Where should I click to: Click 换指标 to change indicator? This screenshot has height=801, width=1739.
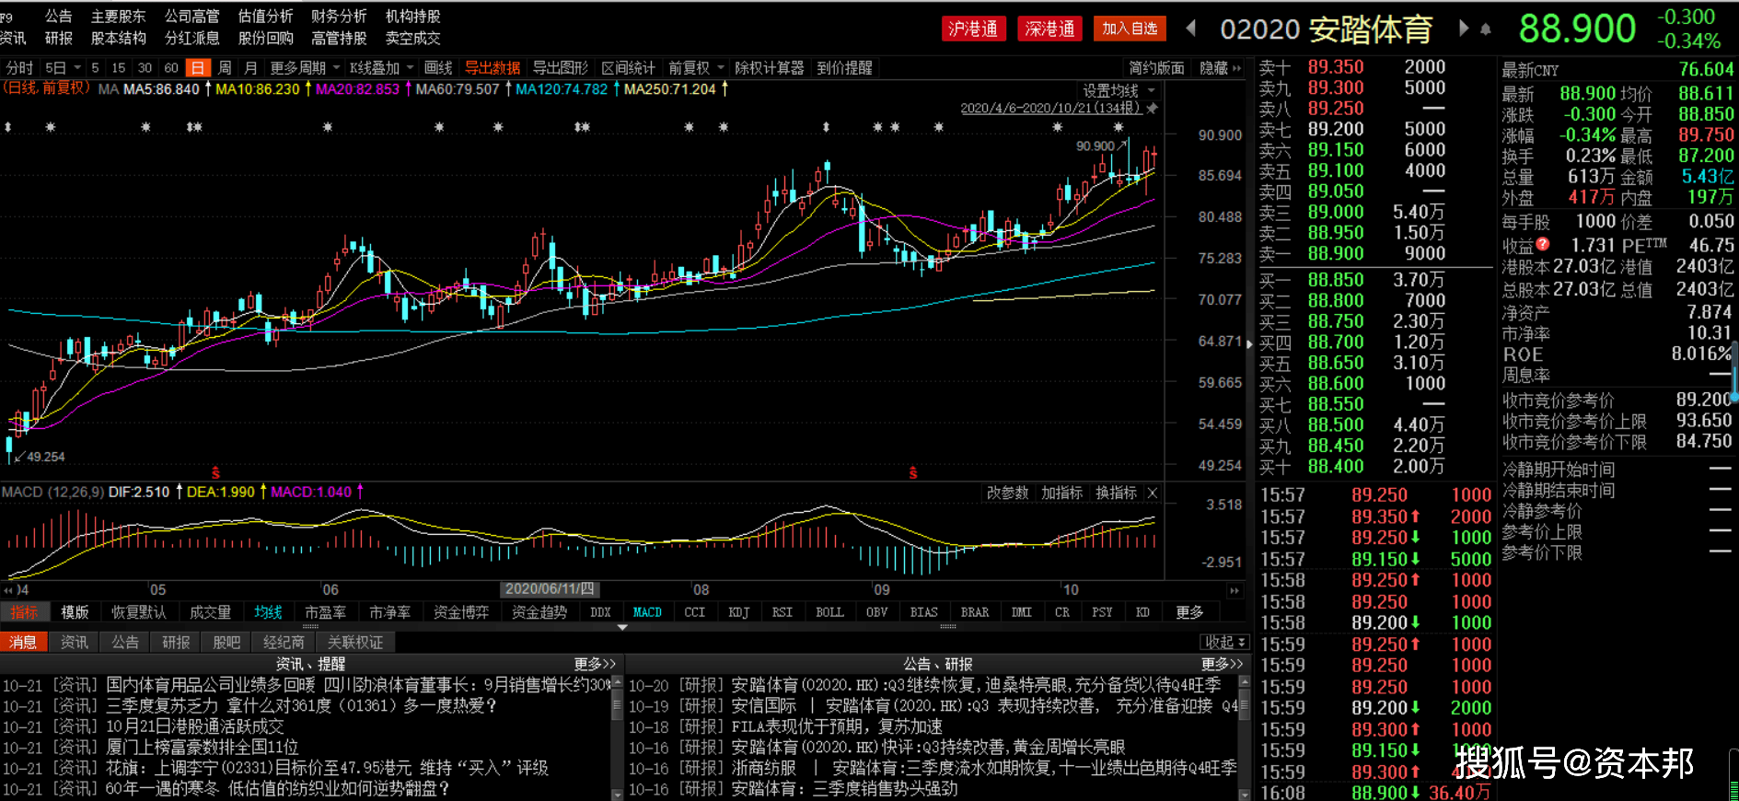[1116, 493]
